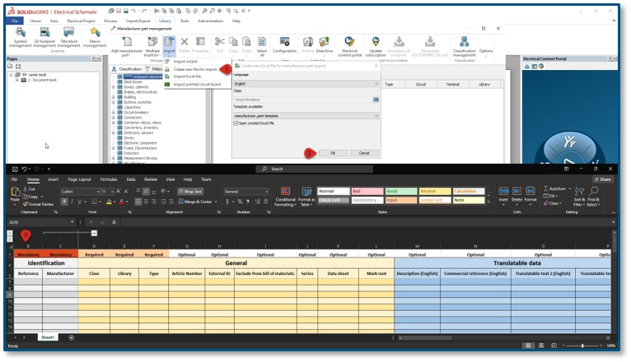Click Cancel in create Excel file dialog

point(364,153)
